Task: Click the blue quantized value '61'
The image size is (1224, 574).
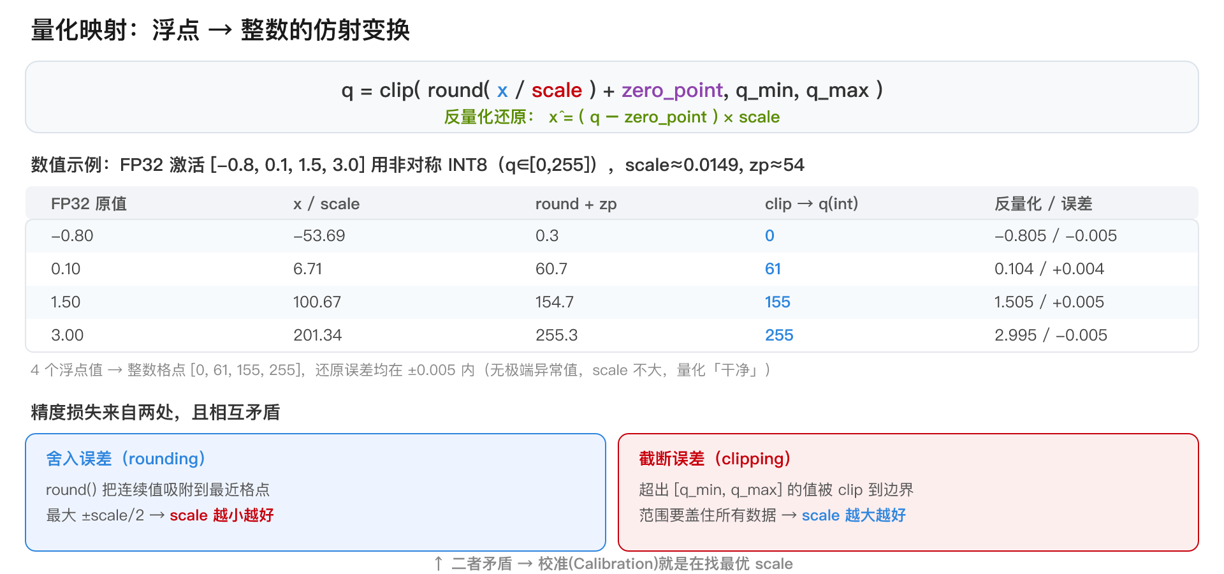Action: coord(773,269)
